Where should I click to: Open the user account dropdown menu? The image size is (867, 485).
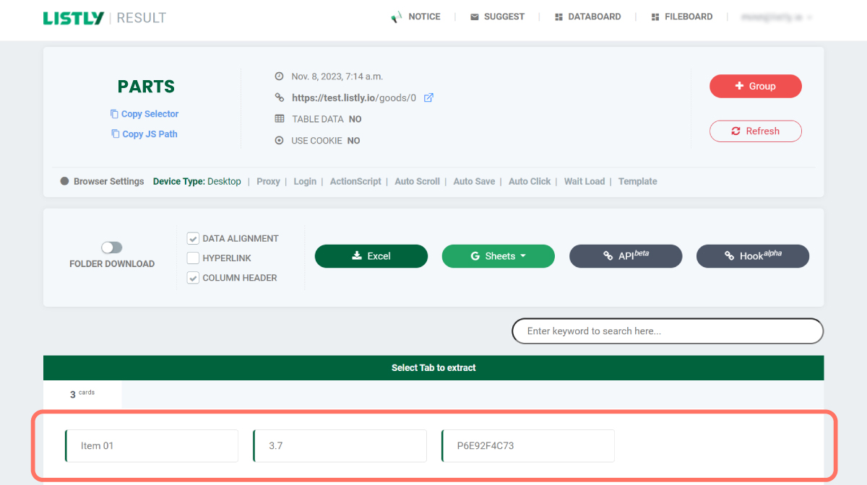click(x=777, y=17)
